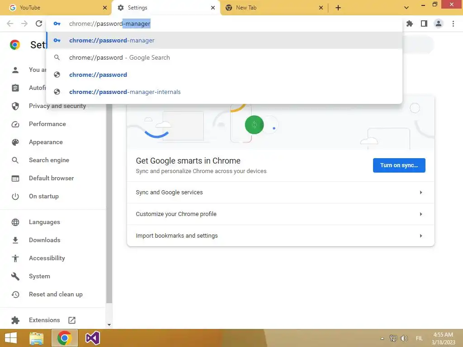Image resolution: width=463 pixels, height=347 pixels.
Task: Expand Sync and Google services row
Action: pos(280,192)
